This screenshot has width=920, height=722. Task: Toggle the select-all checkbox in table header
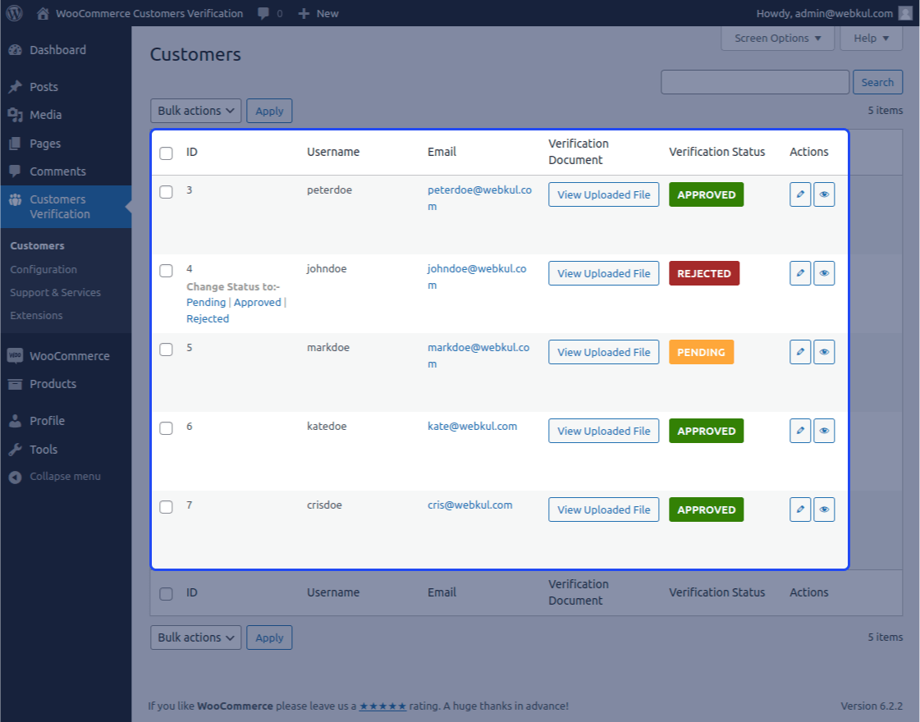[x=166, y=153]
